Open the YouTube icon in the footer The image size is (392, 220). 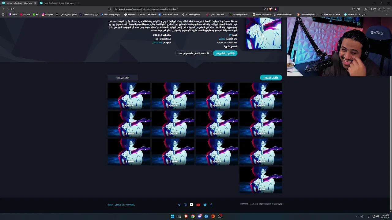coord(198,205)
